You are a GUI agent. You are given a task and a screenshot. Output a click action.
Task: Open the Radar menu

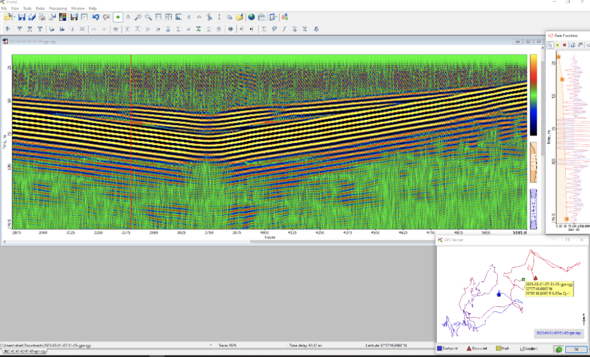coord(40,8)
